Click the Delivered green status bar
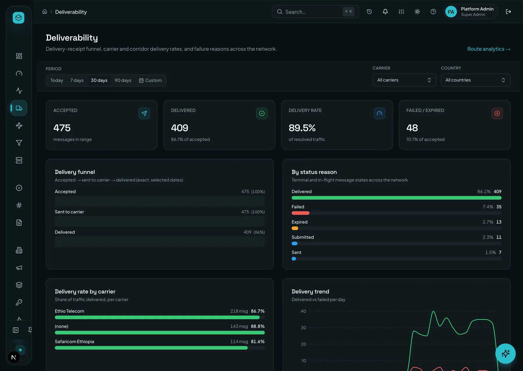This screenshot has height=371, width=523. coord(397,198)
